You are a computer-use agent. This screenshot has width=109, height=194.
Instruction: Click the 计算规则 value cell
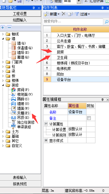77,135
